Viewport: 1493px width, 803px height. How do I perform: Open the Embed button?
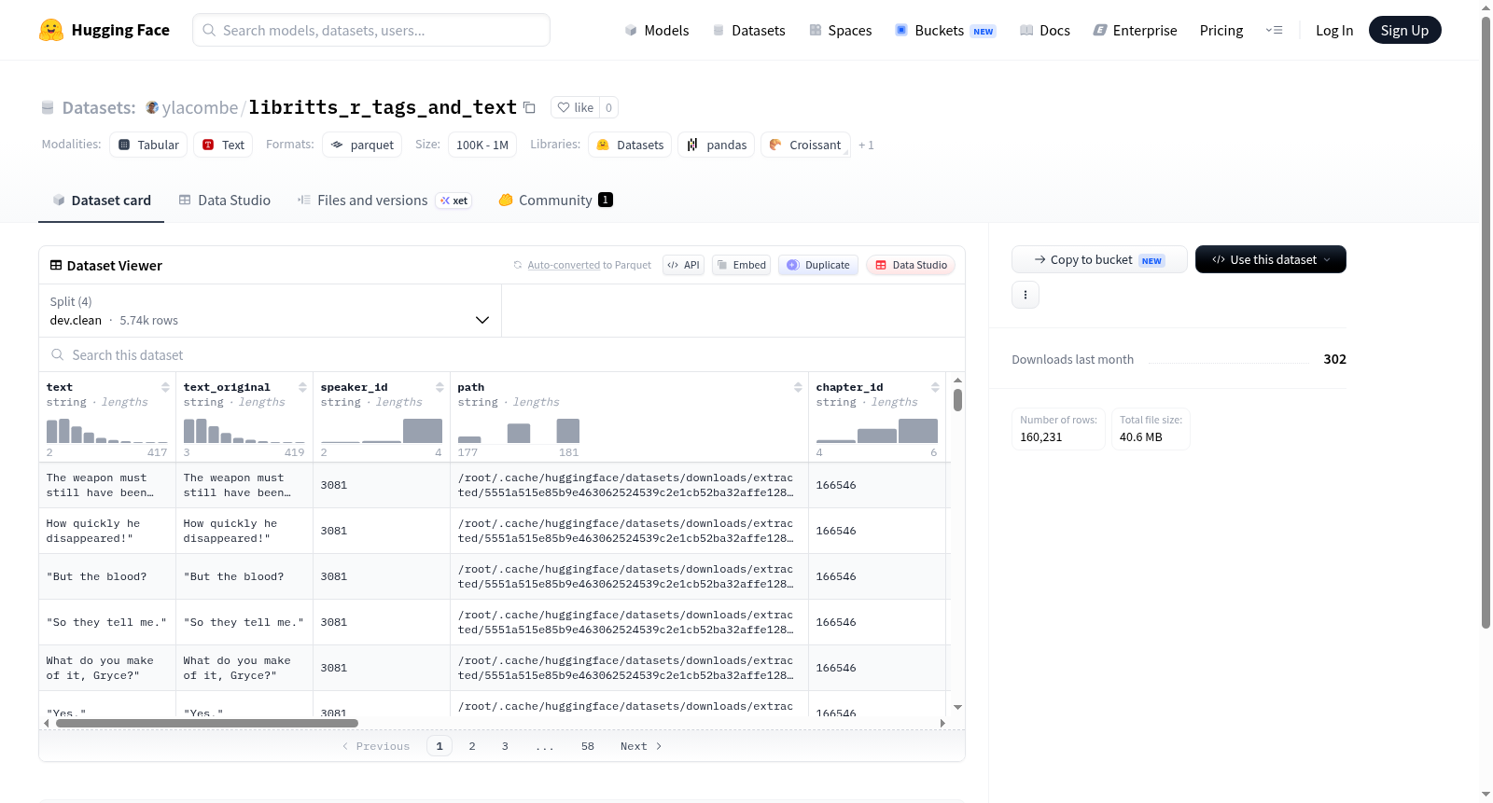click(742, 265)
